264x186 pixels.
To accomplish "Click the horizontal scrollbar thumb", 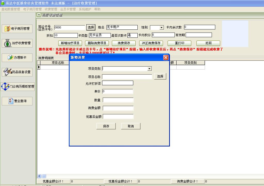I will point(44,176).
